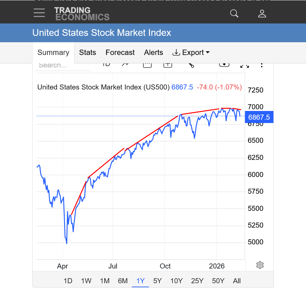Screen dimensions: 306x302
Task: Select the Summary tab
Action: [x=53, y=53]
